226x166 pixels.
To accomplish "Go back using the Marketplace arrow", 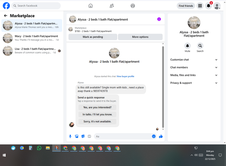I will 5,16.
